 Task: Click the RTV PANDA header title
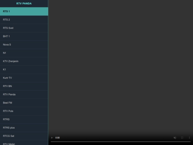tap(24, 4)
